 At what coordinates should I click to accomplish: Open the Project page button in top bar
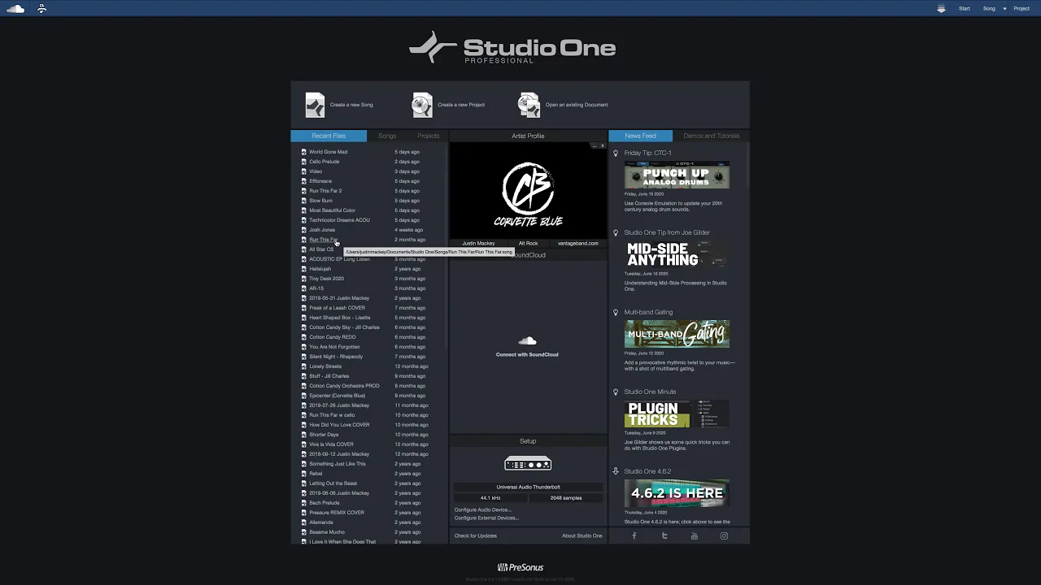pos(1021,9)
